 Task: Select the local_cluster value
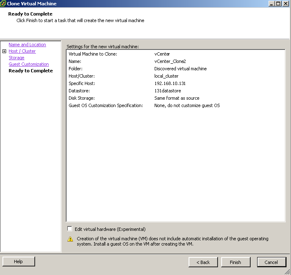click(x=166, y=76)
